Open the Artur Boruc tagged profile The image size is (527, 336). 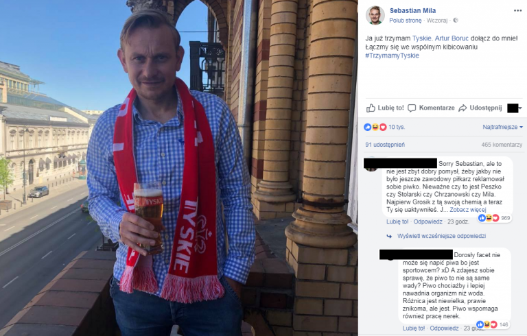tap(452, 38)
